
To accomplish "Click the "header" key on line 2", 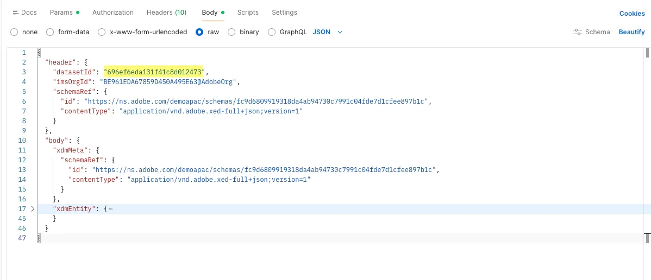I will [61, 62].
